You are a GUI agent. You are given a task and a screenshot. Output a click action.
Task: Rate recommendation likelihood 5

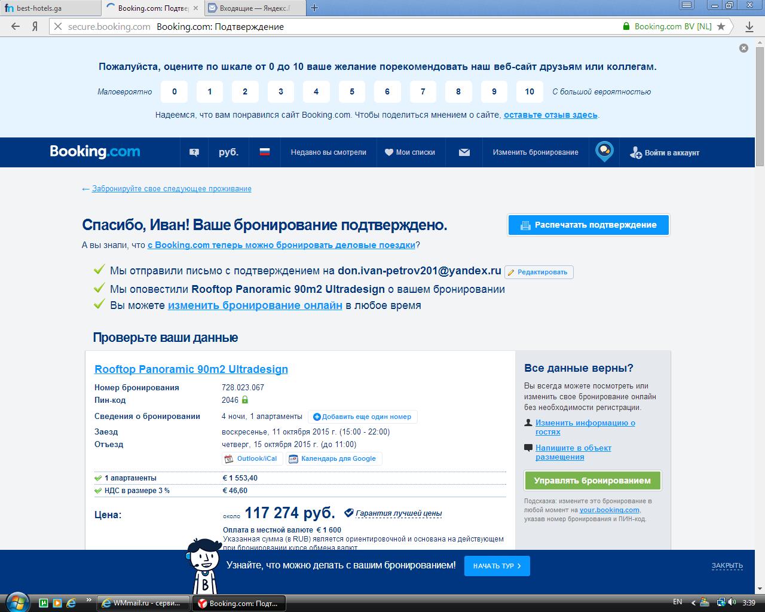[352, 91]
